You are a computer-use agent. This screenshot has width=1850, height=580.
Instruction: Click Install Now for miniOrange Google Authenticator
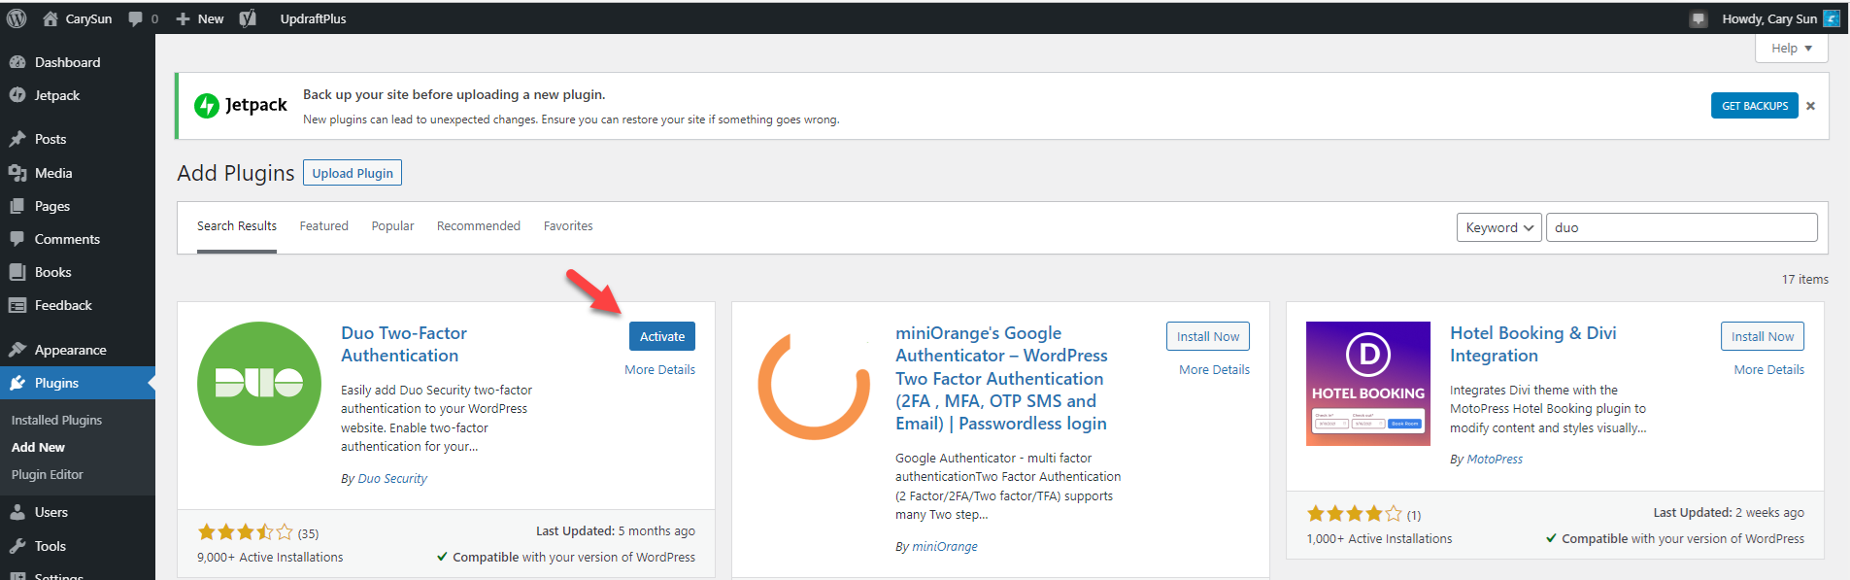tap(1207, 336)
